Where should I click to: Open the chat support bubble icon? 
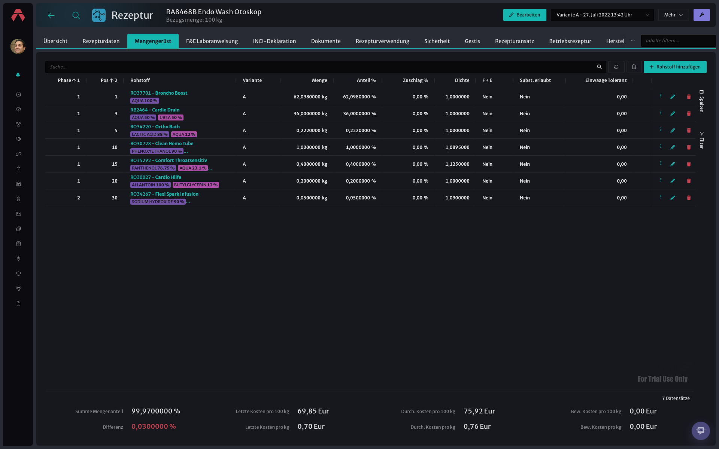point(701,431)
